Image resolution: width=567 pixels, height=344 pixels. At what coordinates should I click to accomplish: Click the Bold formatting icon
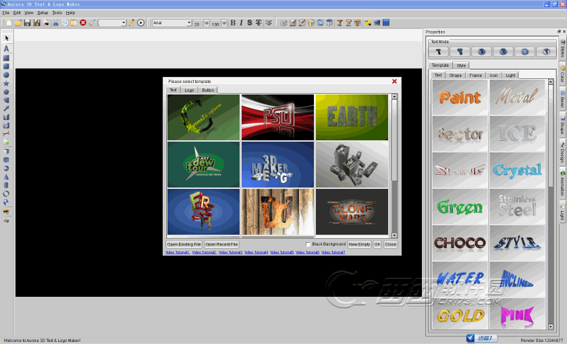coord(233,23)
